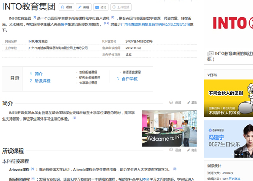Click ICP备案号 value 沪ICP备14028023号
This screenshot has width=253, height=181.
pyautogui.click(x=139, y=41)
